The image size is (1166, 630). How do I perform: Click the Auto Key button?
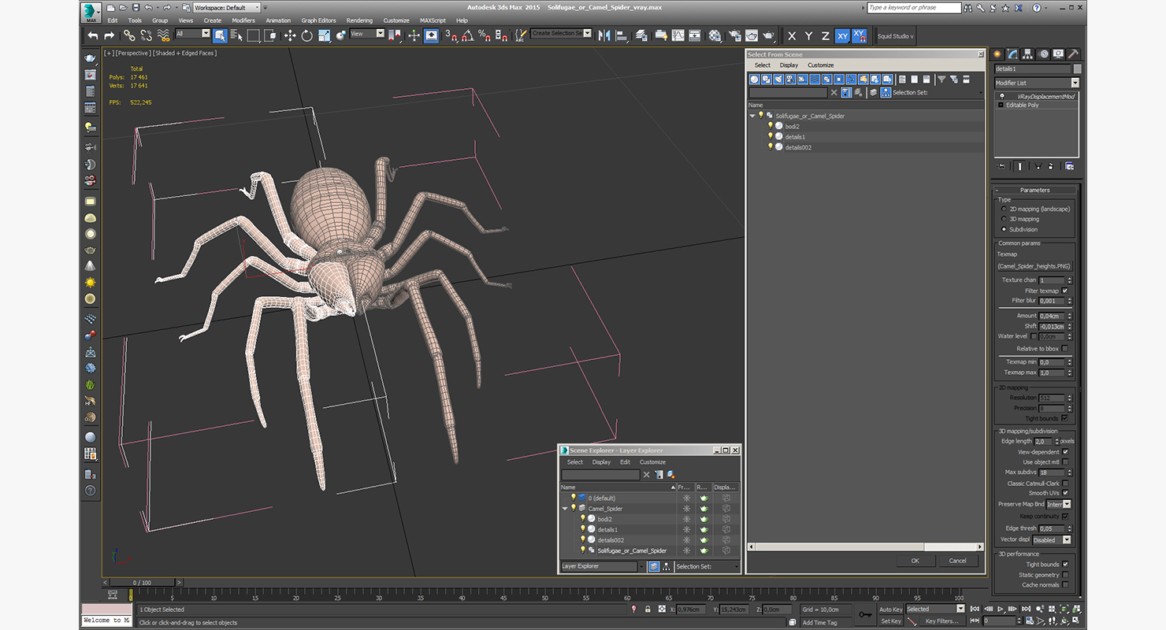pyautogui.click(x=890, y=610)
